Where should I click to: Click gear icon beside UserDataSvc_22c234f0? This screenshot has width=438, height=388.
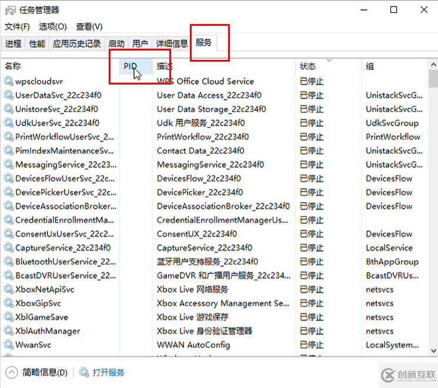[x=9, y=95]
